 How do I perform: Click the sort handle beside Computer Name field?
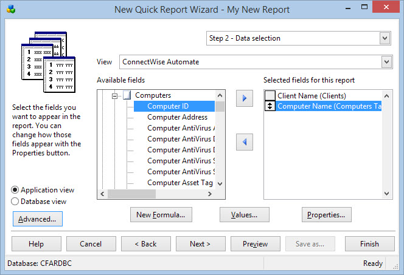click(x=270, y=106)
